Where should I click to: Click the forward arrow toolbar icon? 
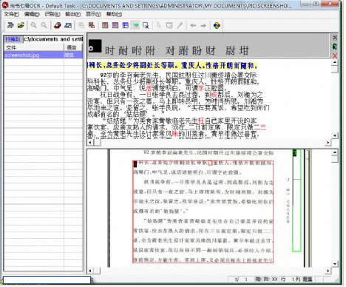(203, 25)
